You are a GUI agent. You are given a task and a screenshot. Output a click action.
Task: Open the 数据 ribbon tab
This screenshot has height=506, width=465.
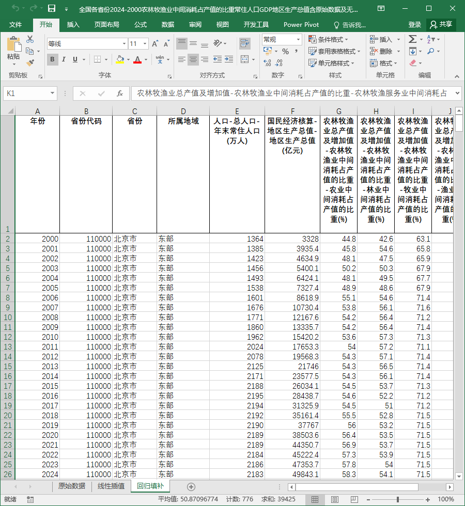[168, 25]
